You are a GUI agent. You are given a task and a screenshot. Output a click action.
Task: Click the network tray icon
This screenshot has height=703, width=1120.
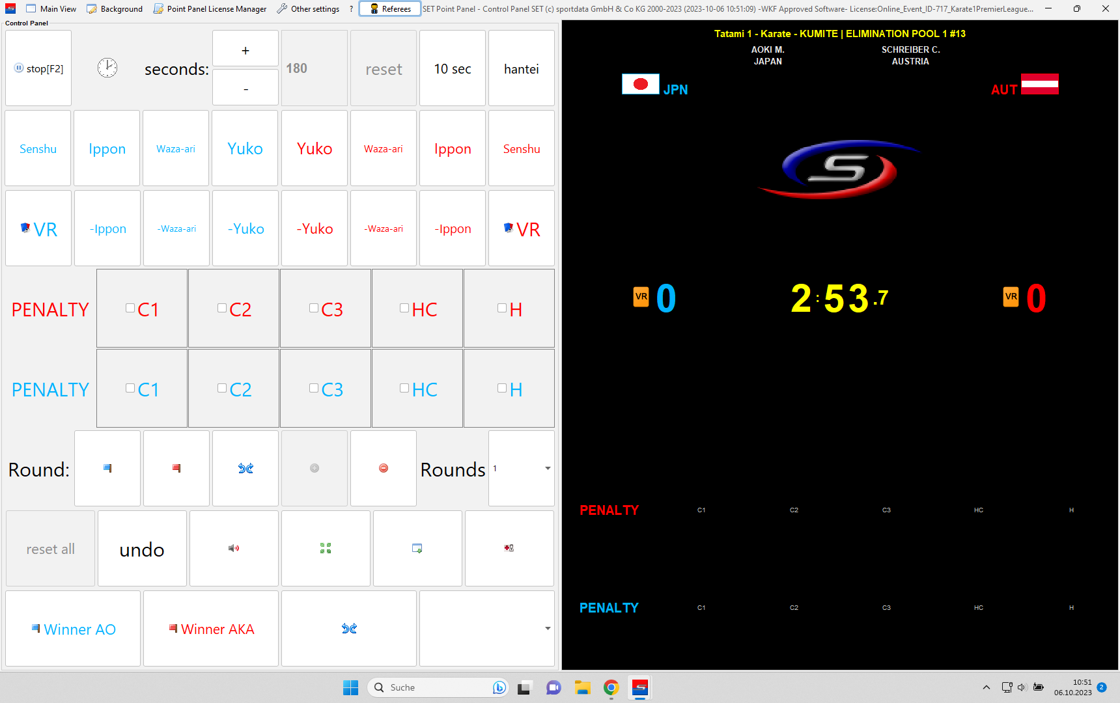point(1007,687)
